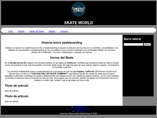
Task: Open the Inicio navigation link
Action: click(x=11, y=31)
